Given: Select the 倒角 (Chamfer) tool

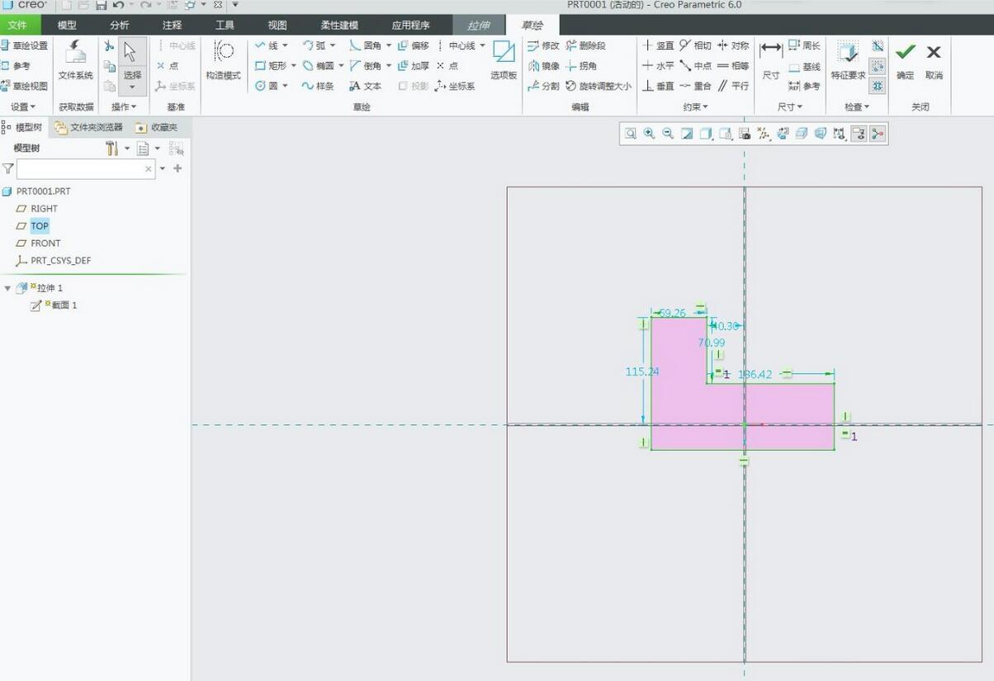Looking at the screenshot, I should pyautogui.click(x=365, y=66).
